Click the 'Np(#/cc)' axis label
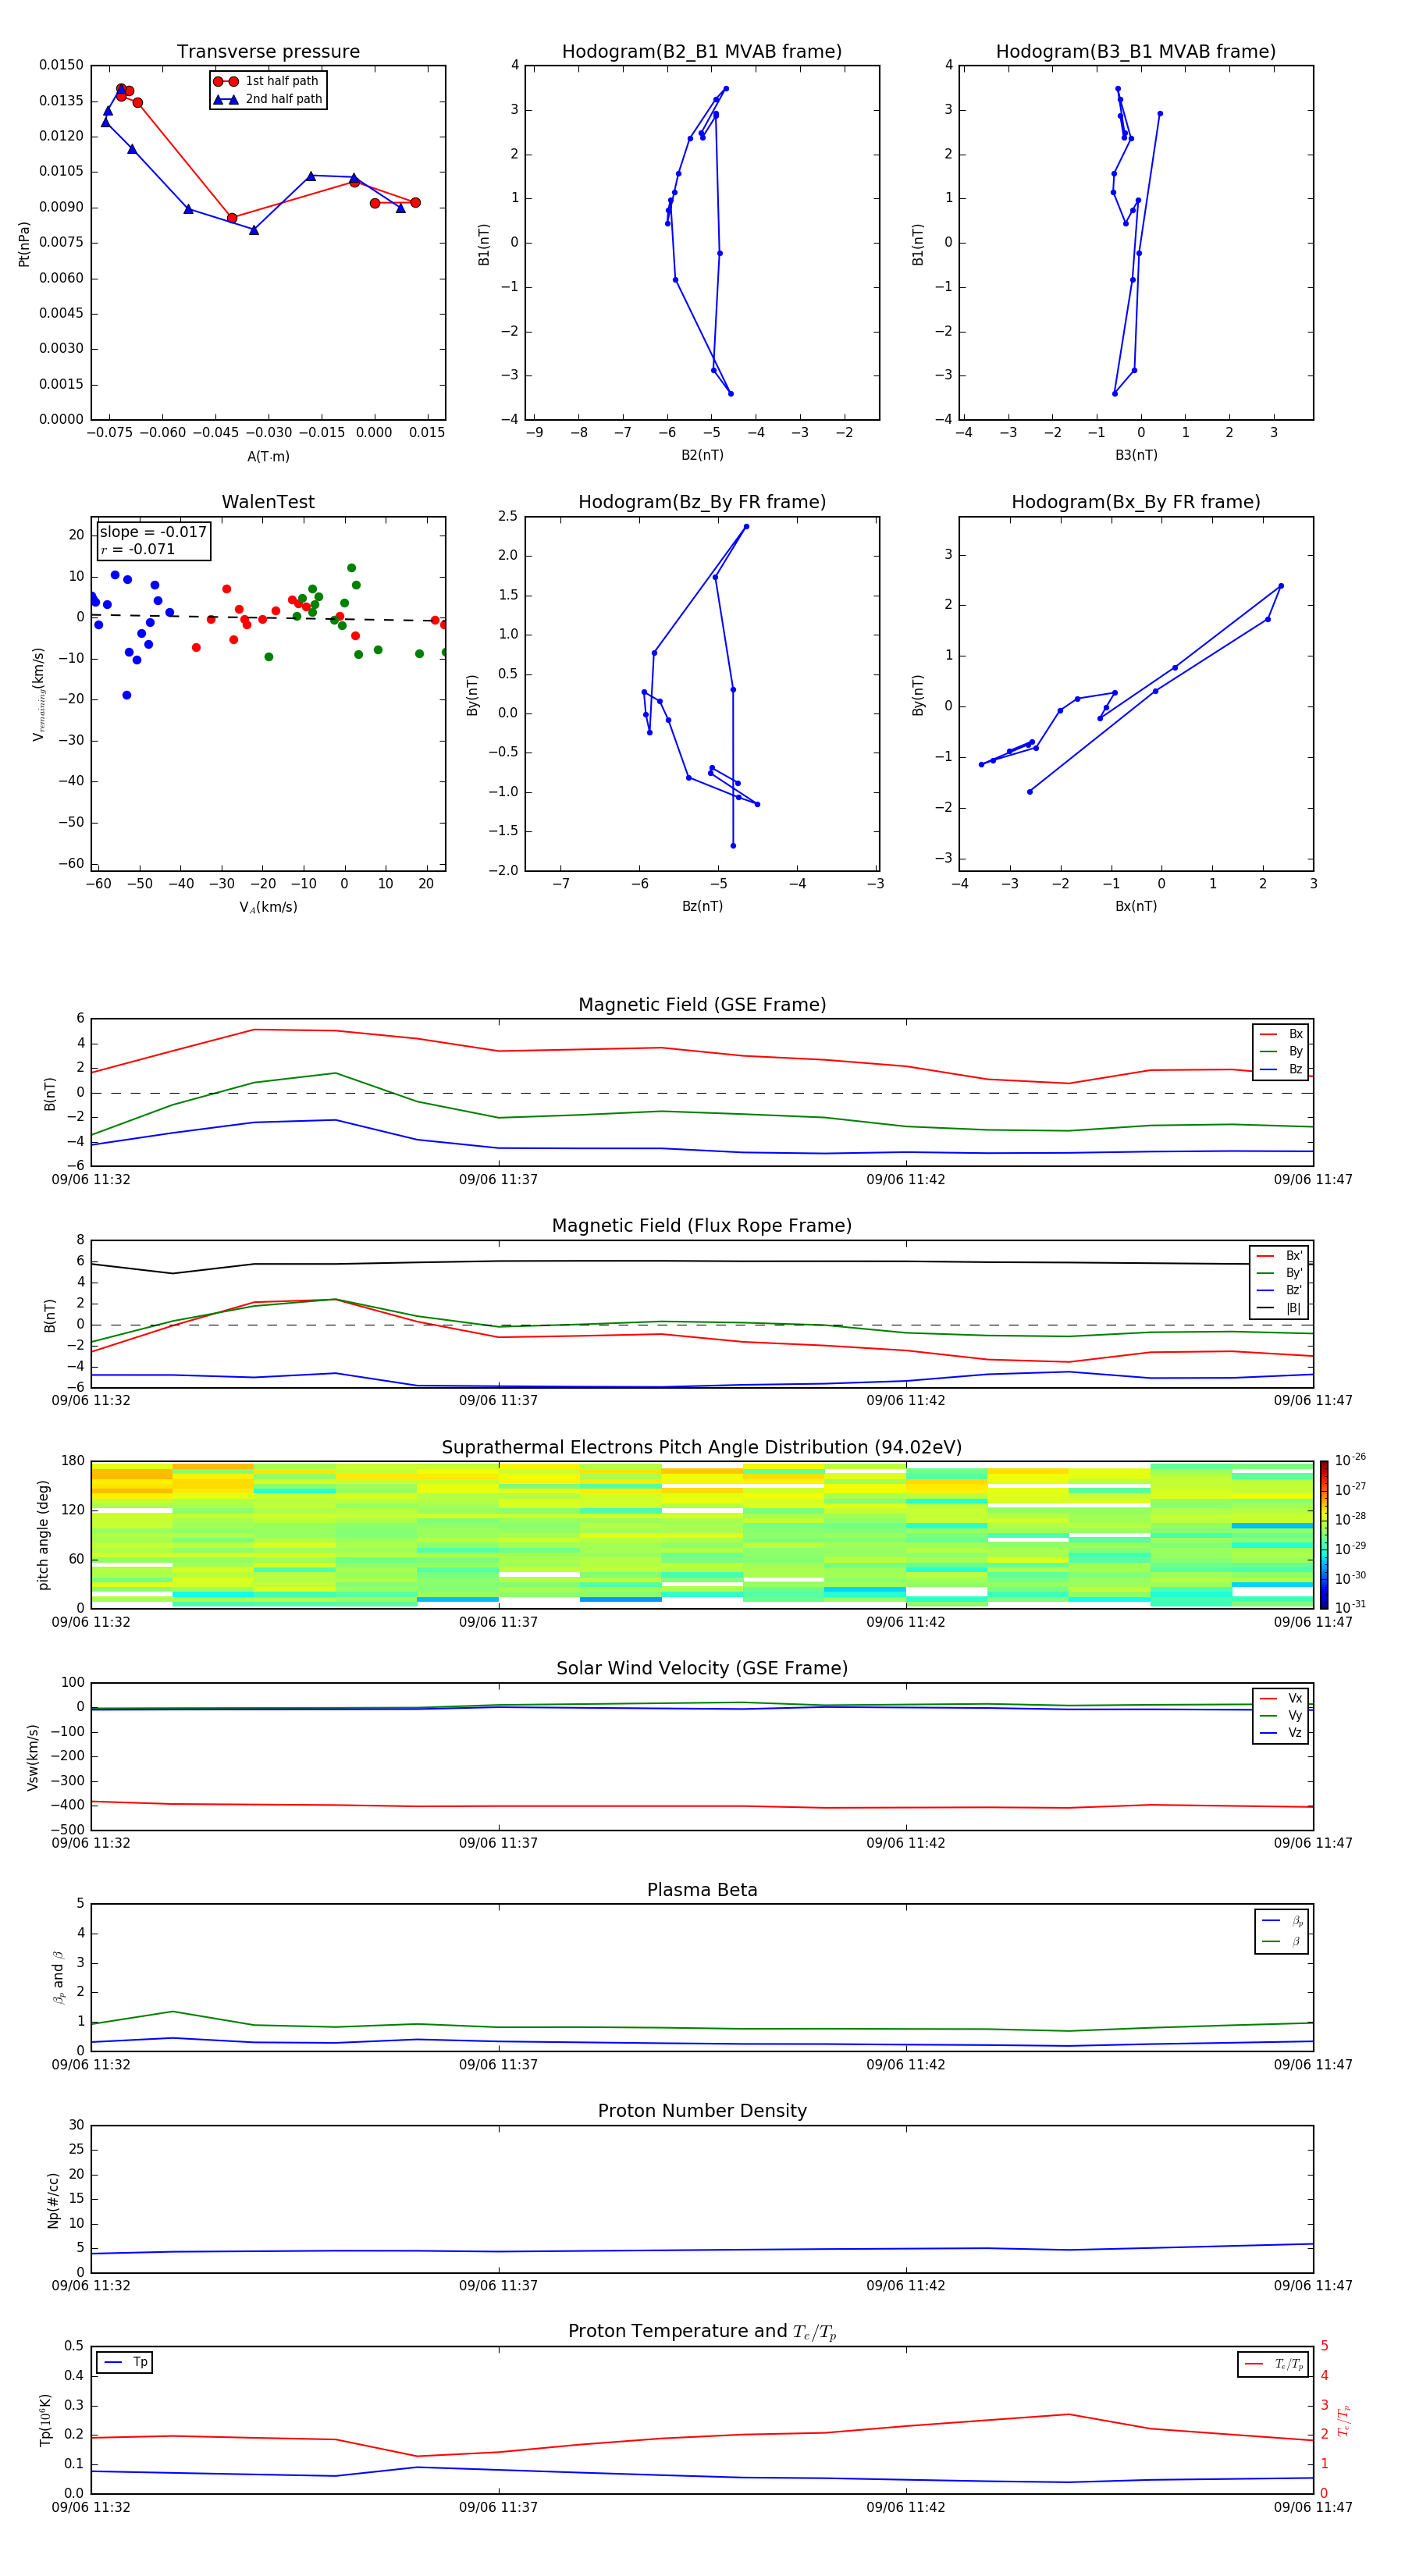 pyautogui.click(x=53, y=2200)
